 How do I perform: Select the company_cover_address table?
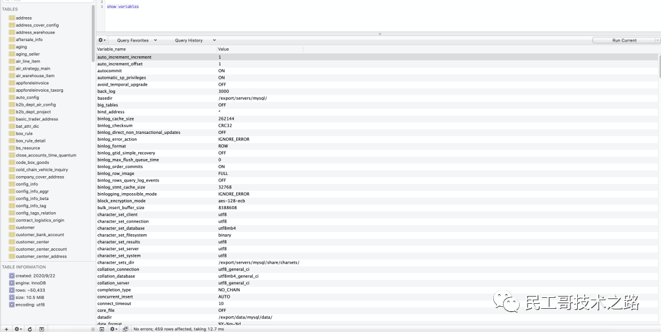40,177
